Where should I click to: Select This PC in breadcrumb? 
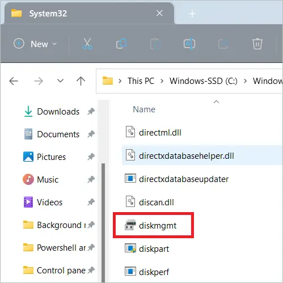pyautogui.click(x=141, y=81)
